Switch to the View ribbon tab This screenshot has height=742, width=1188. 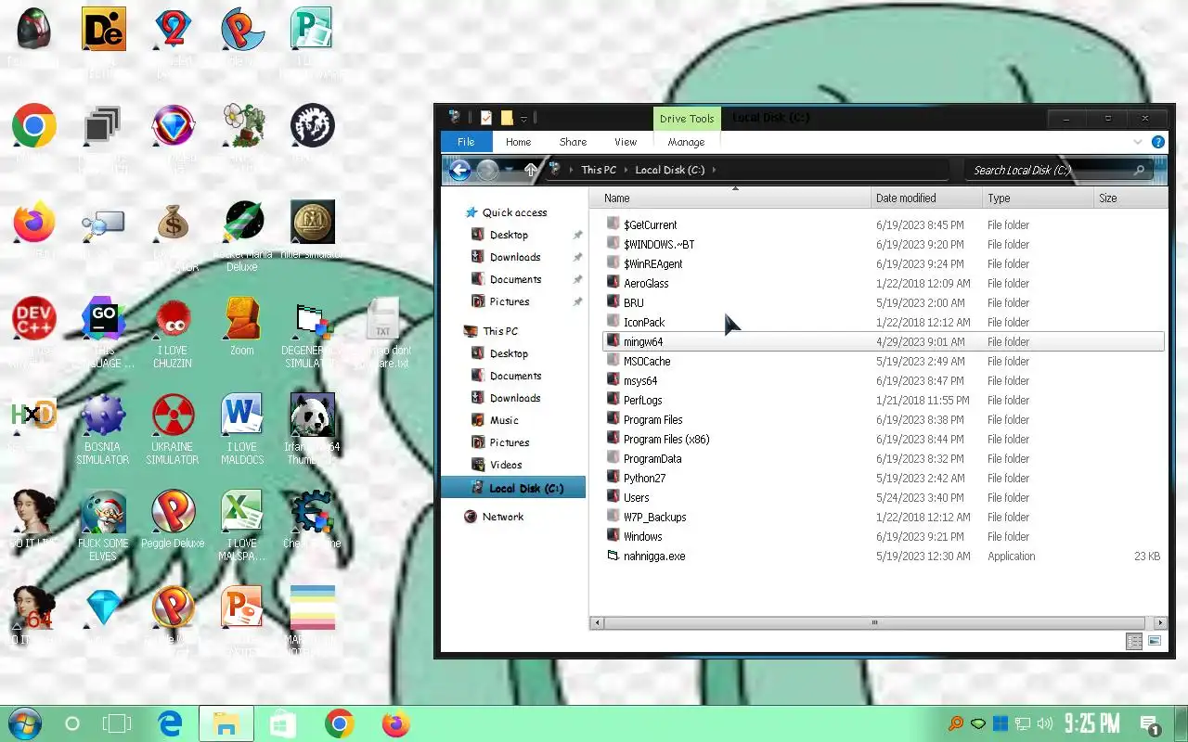(626, 142)
